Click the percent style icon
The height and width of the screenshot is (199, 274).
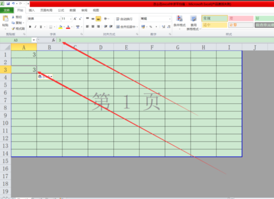tap(151, 27)
